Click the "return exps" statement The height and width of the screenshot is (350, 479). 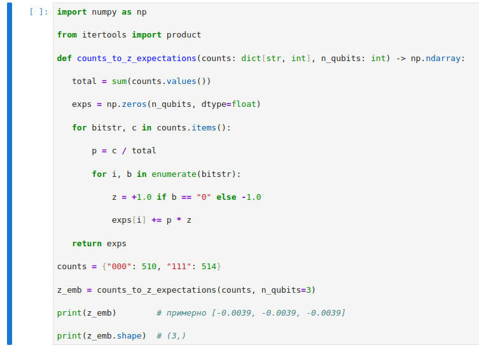tap(99, 243)
